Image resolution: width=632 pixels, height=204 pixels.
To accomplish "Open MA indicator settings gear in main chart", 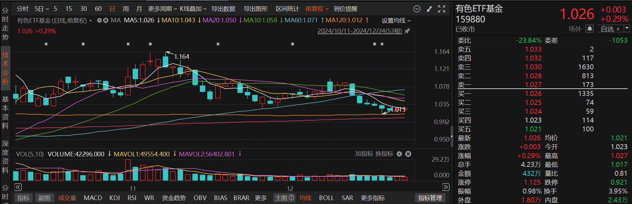I will point(99,20).
